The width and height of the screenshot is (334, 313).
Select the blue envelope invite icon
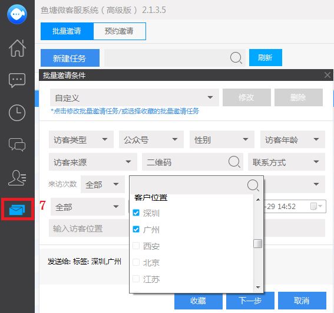click(x=17, y=210)
